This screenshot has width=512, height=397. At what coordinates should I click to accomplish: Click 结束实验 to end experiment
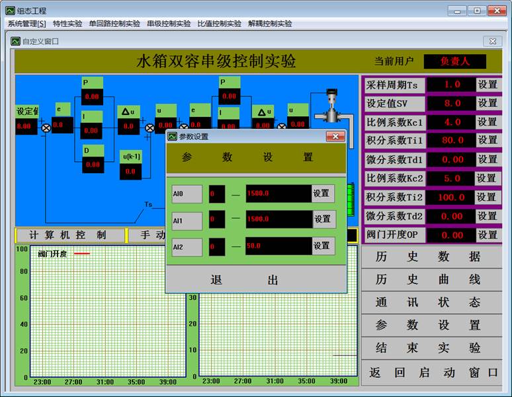432,347
